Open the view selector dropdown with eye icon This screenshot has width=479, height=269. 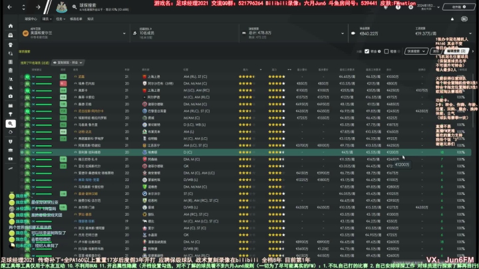[67, 63]
